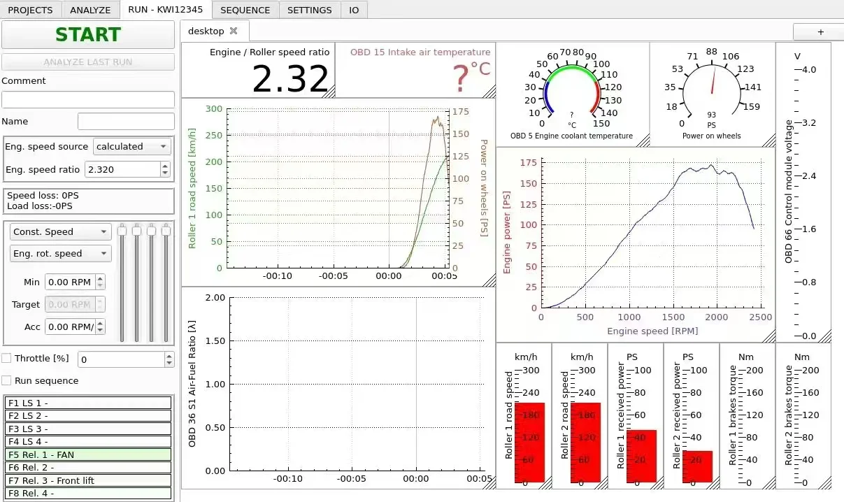Click the Load loss:-0PS readout
844x502 pixels.
pos(39,206)
